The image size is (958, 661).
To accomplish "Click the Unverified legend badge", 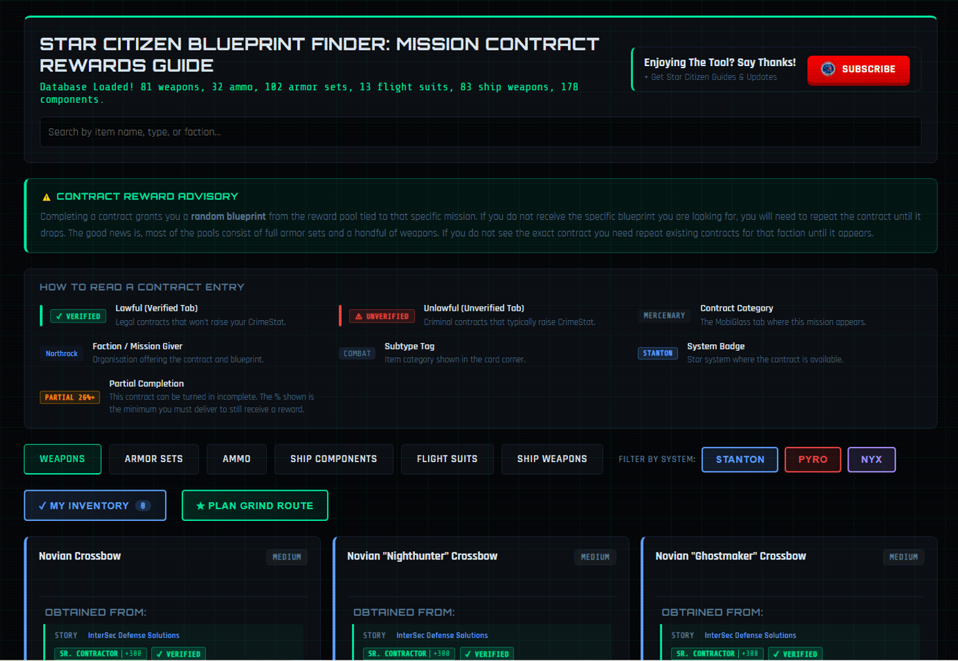I will tap(382, 316).
